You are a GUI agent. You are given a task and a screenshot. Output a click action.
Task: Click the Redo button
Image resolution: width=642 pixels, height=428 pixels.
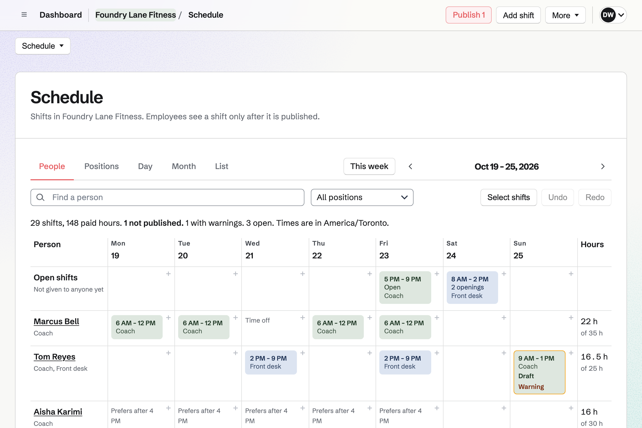click(x=595, y=197)
